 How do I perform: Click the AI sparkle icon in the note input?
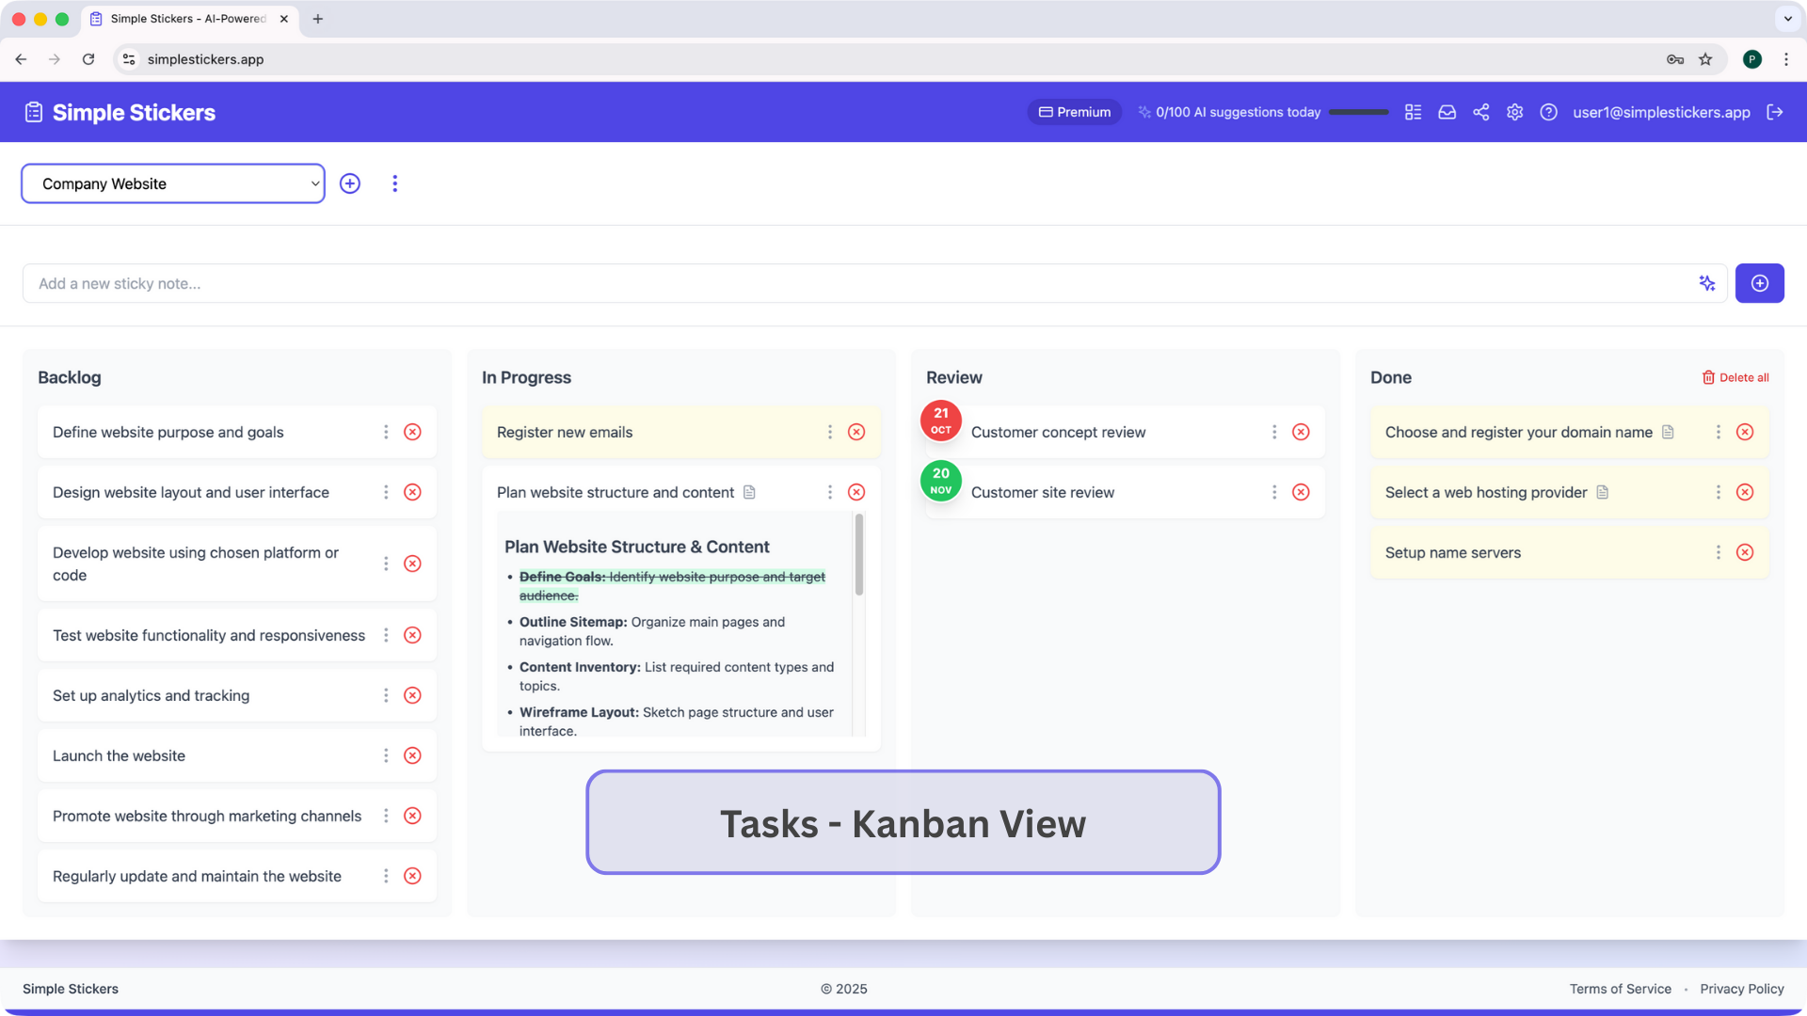point(1707,283)
